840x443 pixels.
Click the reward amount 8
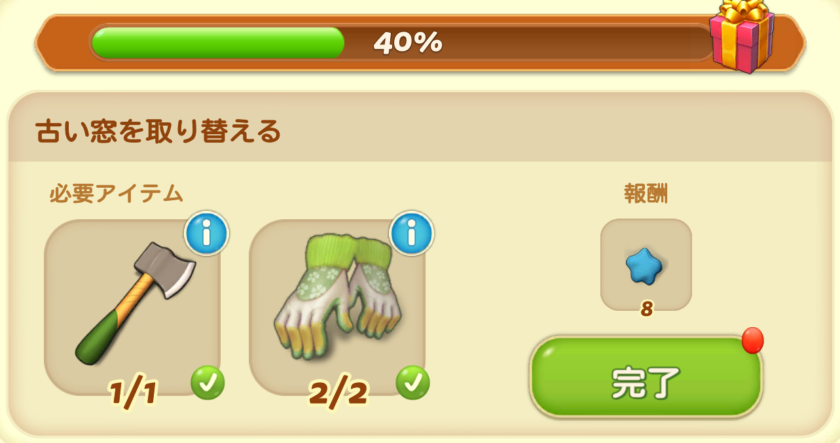[x=646, y=309]
